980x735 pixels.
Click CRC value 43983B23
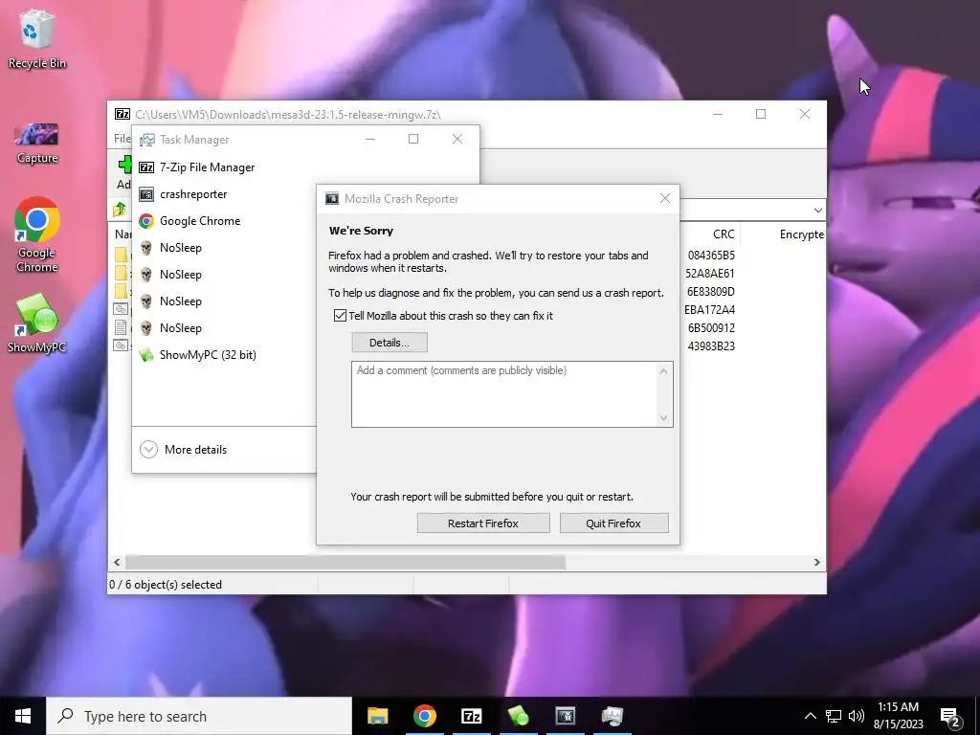[711, 345]
